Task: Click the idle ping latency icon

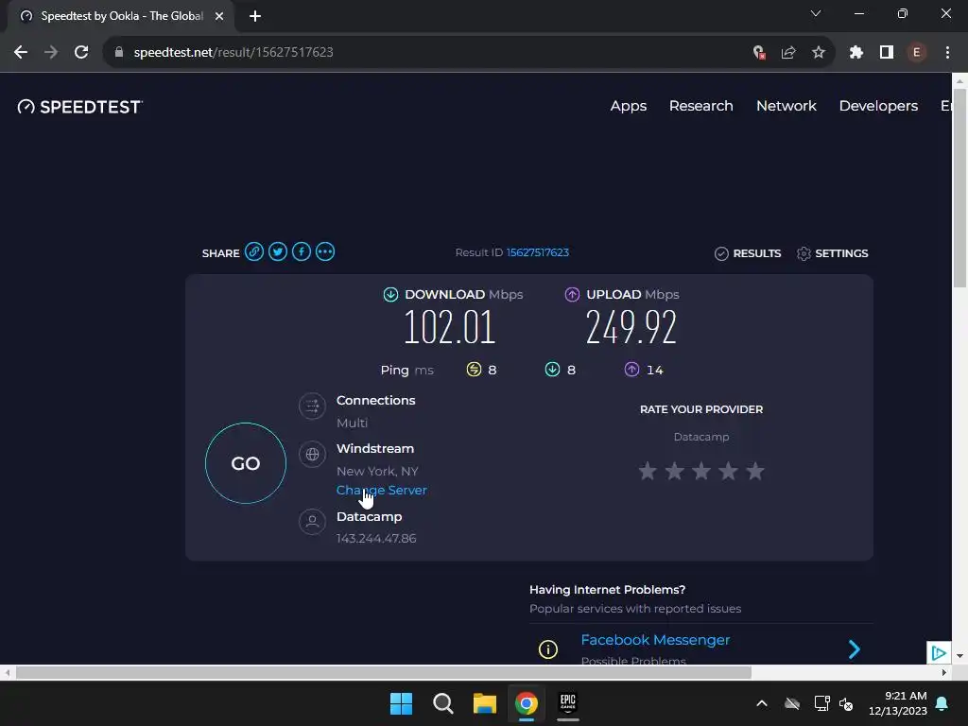Action: pos(474,370)
